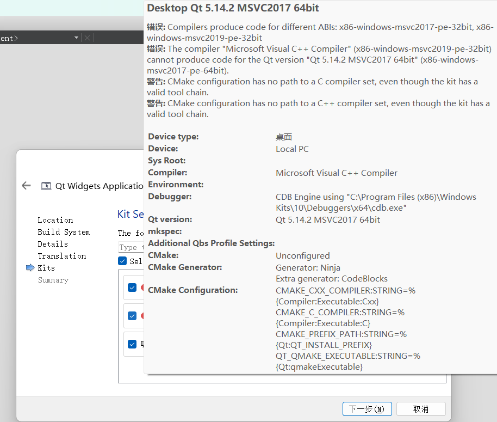Viewport: 497px width, 422px height.
Task: Close the document with the X icon
Action: (87, 38)
